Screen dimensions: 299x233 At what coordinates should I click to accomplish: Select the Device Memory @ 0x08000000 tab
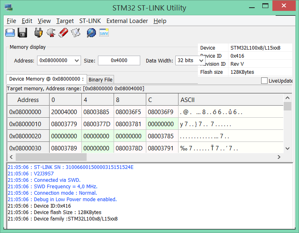[x=46, y=79]
